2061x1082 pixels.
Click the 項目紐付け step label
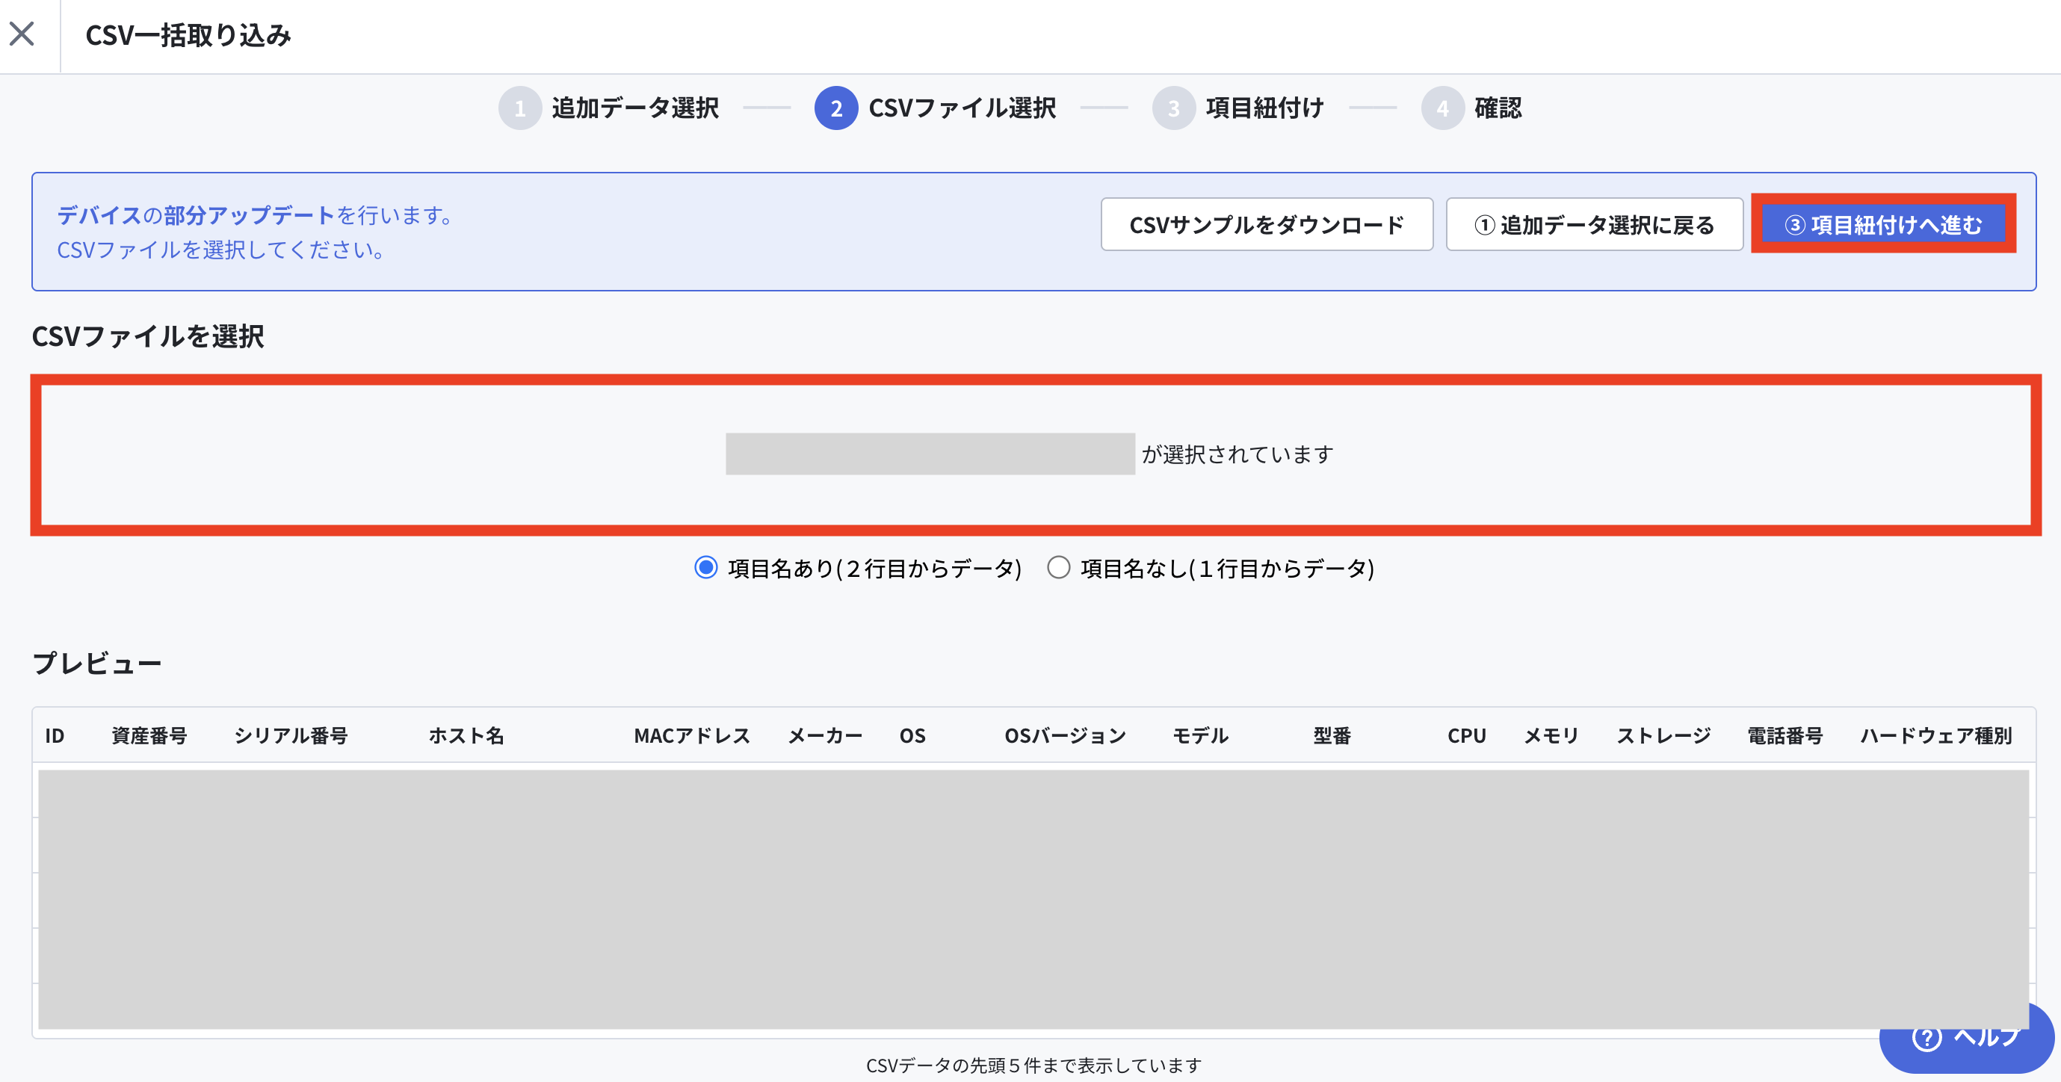(1265, 108)
